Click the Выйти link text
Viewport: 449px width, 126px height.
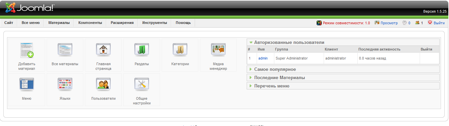click(439, 23)
